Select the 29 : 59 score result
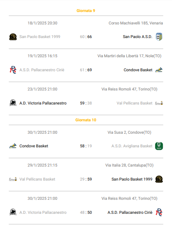 tap(86, 179)
